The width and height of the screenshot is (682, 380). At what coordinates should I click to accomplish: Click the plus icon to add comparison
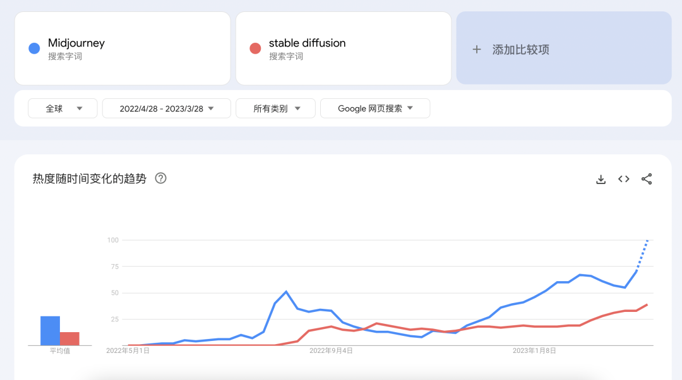click(477, 49)
